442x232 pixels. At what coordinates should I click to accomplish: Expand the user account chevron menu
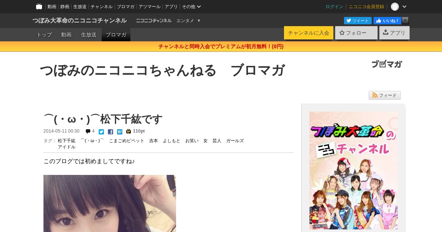tap(404, 7)
